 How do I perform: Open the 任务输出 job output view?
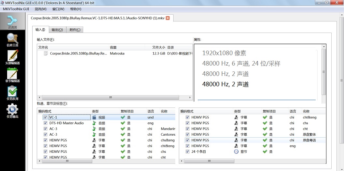pos(12,111)
